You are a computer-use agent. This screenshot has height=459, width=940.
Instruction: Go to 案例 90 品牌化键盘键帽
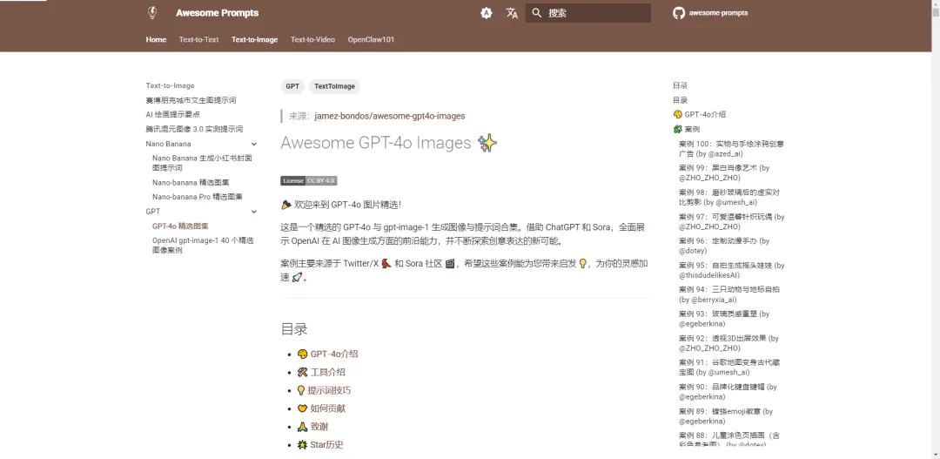[728, 391]
